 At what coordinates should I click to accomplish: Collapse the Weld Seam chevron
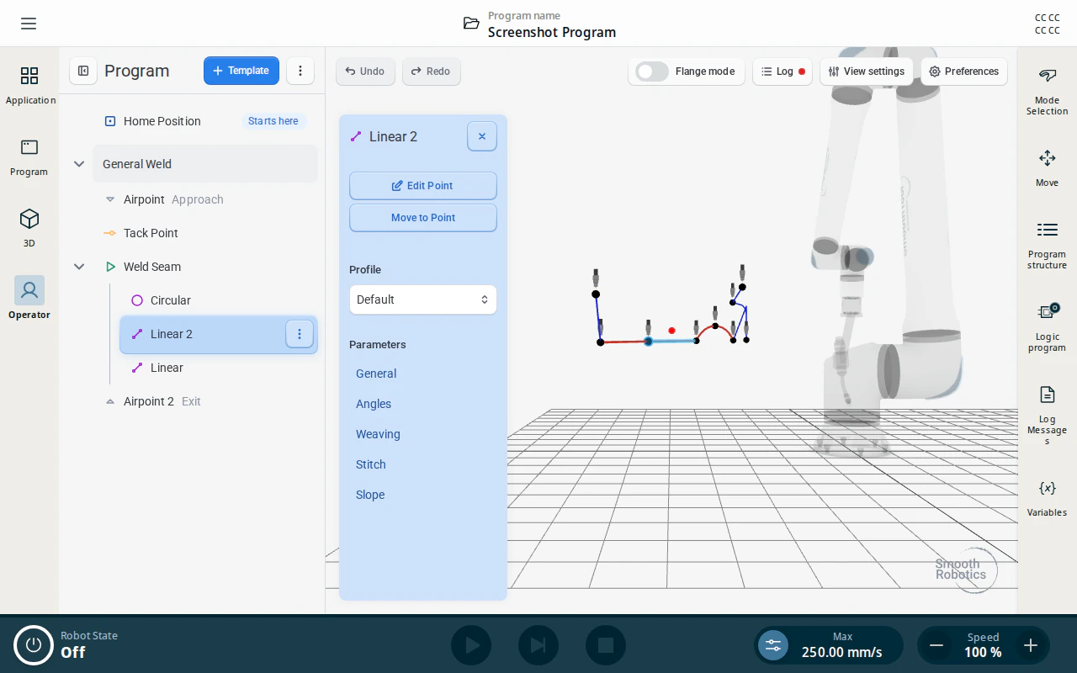click(x=79, y=267)
